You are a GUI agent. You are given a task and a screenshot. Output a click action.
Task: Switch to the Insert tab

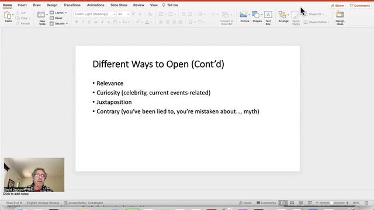[x=22, y=5]
